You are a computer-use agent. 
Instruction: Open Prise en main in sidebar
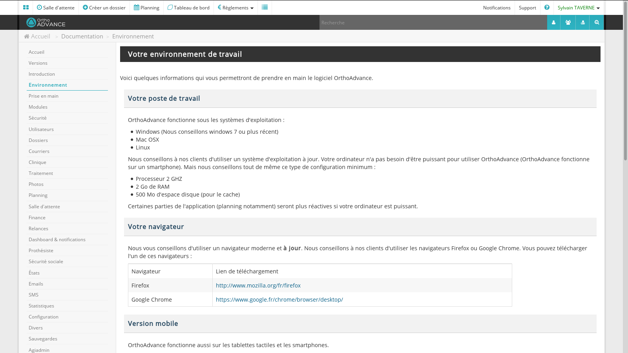pyautogui.click(x=67, y=96)
